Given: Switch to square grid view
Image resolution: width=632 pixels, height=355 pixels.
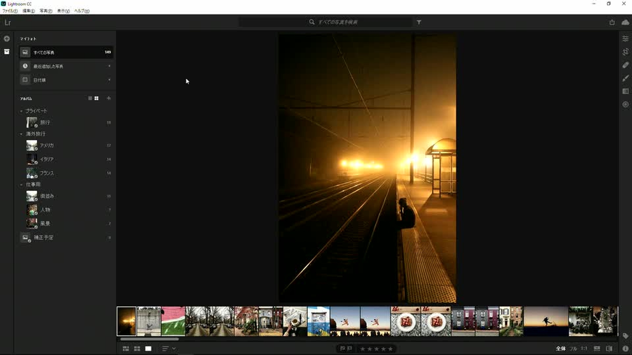Looking at the screenshot, I should point(137,349).
